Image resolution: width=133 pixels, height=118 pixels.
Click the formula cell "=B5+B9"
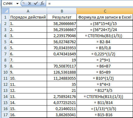[x=105, y=72]
